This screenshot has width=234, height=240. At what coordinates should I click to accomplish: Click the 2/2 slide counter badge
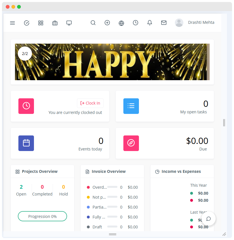[x=25, y=54]
